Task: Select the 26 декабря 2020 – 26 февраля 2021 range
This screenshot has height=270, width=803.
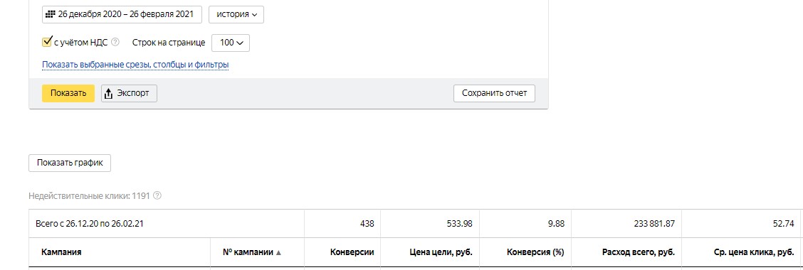Action: [x=122, y=14]
